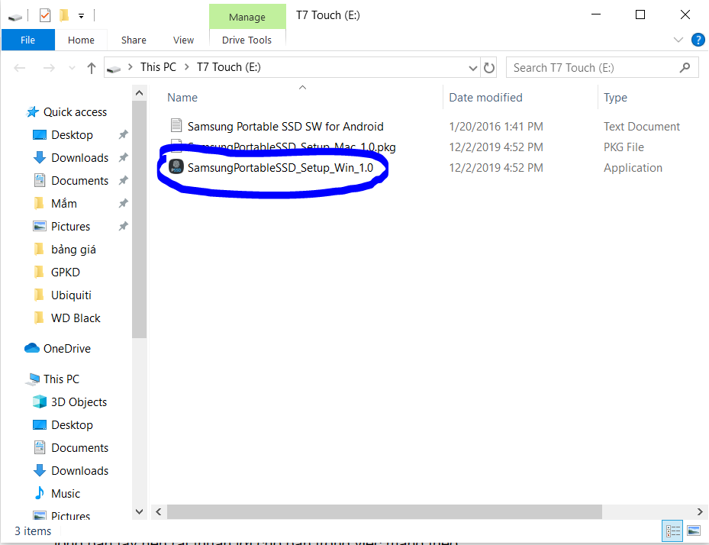Sort files by Date modified column
The image size is (709, 545).
(x=485, y=97)
